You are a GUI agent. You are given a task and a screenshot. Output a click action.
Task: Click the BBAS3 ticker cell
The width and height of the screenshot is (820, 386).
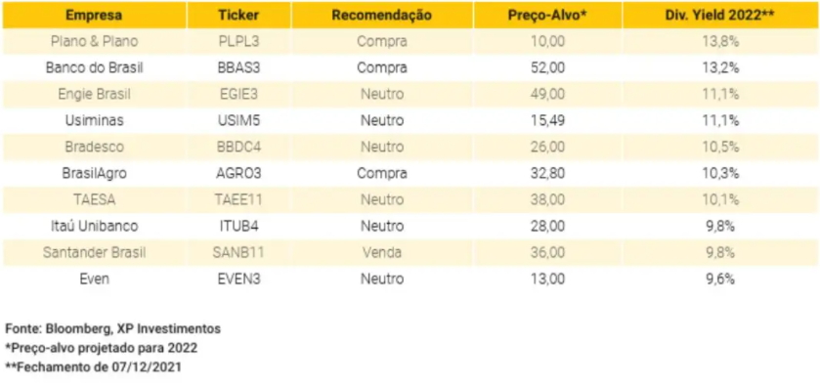[x=238, y=68]
